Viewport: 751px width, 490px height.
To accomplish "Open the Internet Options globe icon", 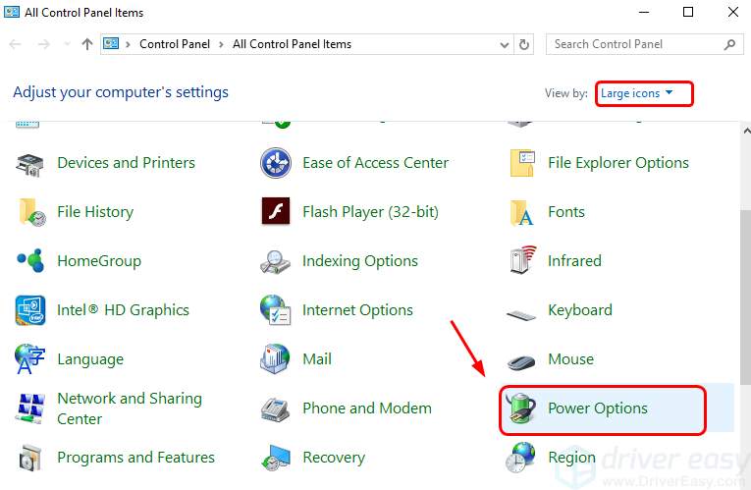I will [x=276, y=310].
